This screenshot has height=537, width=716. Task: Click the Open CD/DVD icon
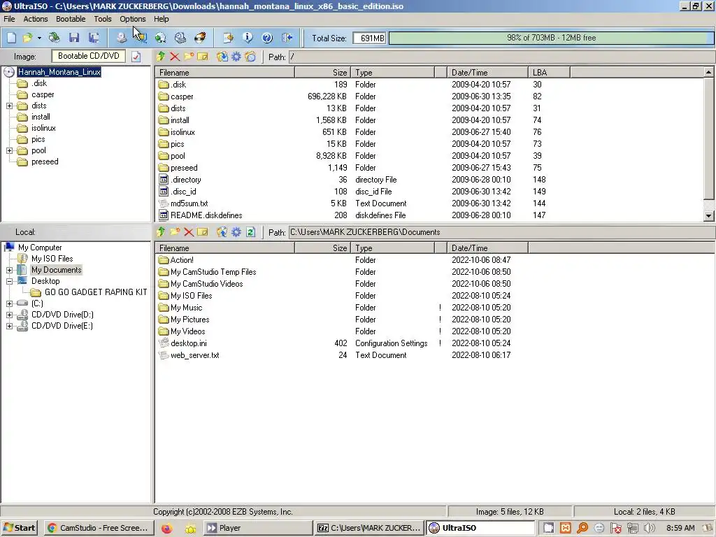point(55,38)
